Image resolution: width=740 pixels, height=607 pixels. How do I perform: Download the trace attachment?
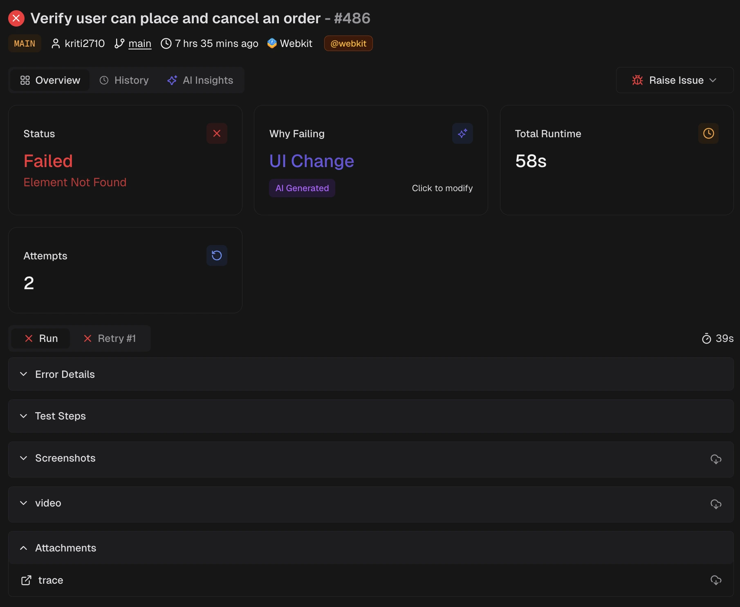(x=715, y=580)
